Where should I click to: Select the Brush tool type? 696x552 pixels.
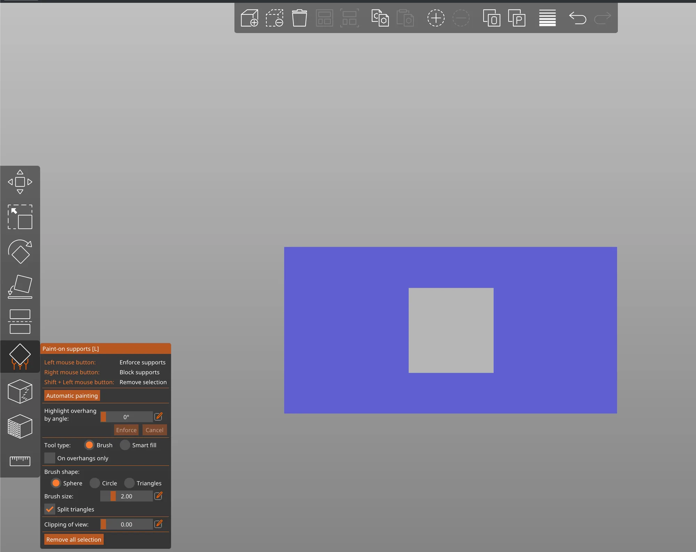pos(89,445)
